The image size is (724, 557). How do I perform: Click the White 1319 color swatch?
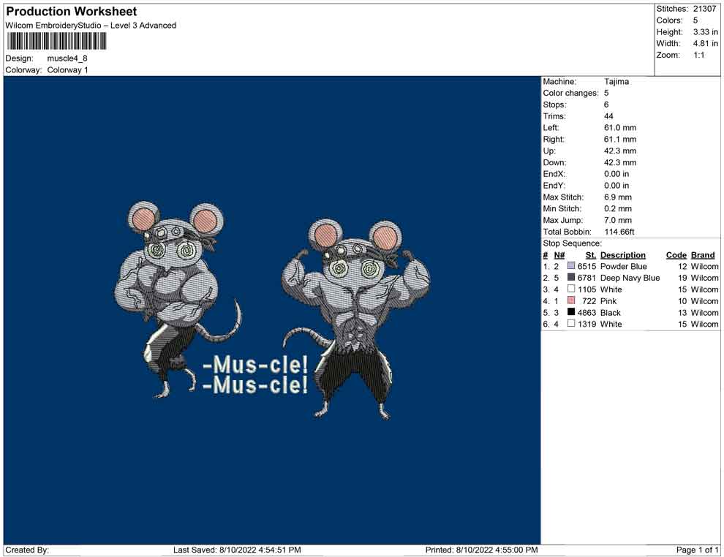click(571, 324)
